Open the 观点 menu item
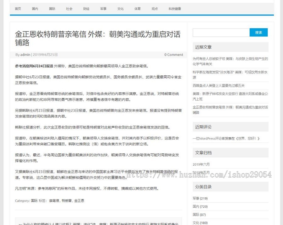 (x=154, y=9)
